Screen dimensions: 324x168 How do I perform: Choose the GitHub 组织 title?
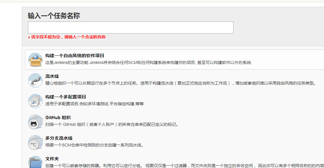58,118
